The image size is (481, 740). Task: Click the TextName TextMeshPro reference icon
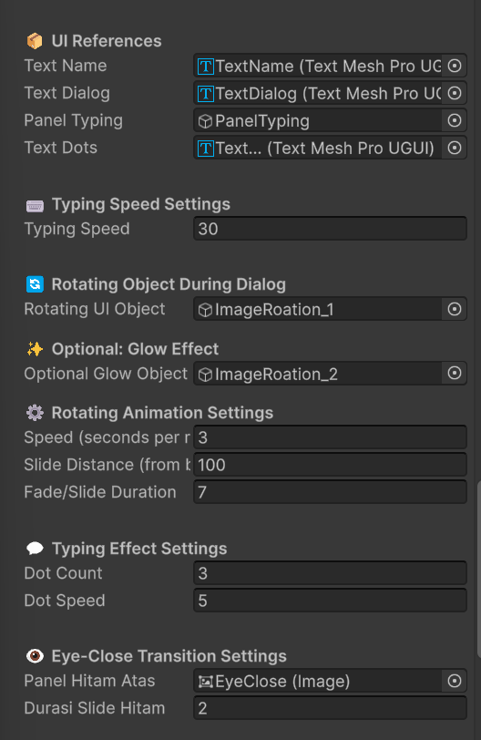206,66
